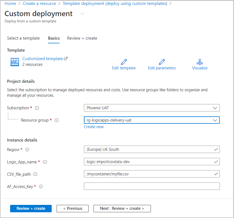Image resolution: width=234 pixels, height=218 pixels.
Task: Click the info icon next to Resource group
Action: click(x=56, y=120)
